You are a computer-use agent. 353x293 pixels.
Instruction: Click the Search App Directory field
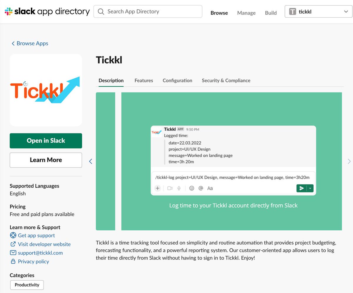click(x=148, y=11)
